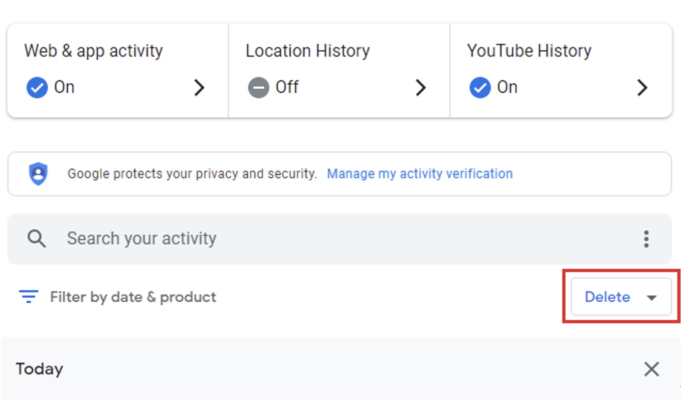Viewport: 681px width, 402px height.
Task: Click the blue filter lines icon
Action: [29, 297]
